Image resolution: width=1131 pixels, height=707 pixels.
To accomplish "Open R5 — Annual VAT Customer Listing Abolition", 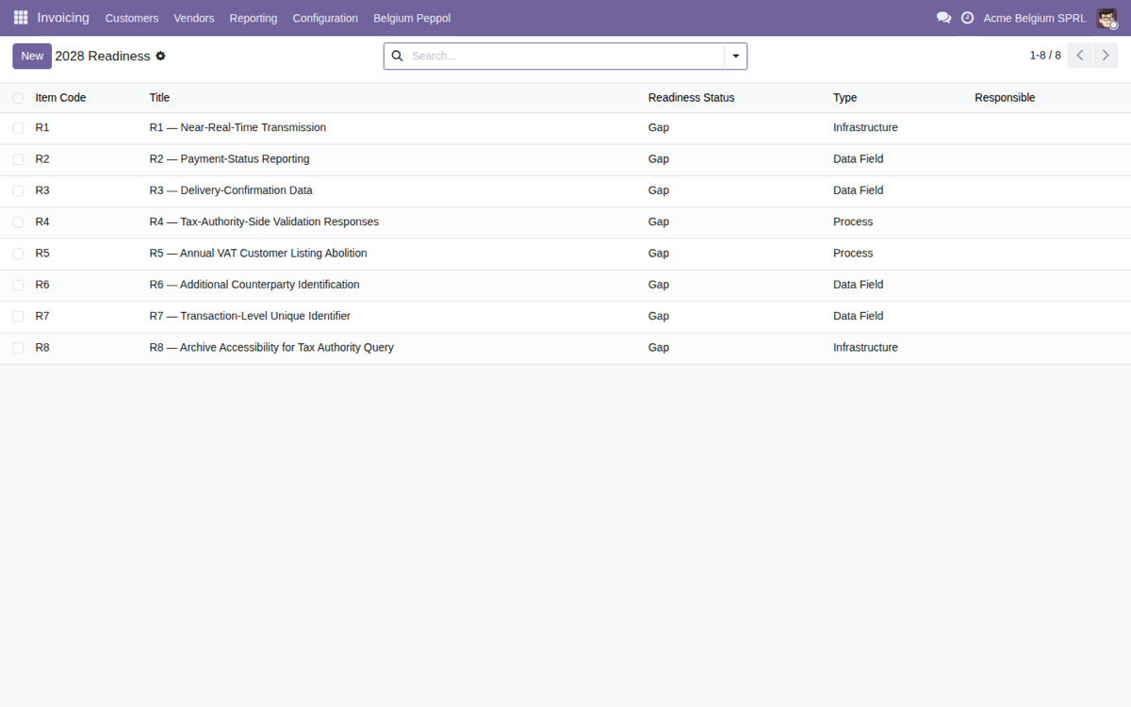I will (x=258, y=254).
